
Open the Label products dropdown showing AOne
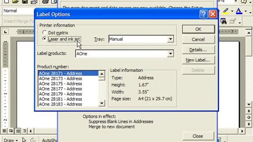tap(170, 54)
